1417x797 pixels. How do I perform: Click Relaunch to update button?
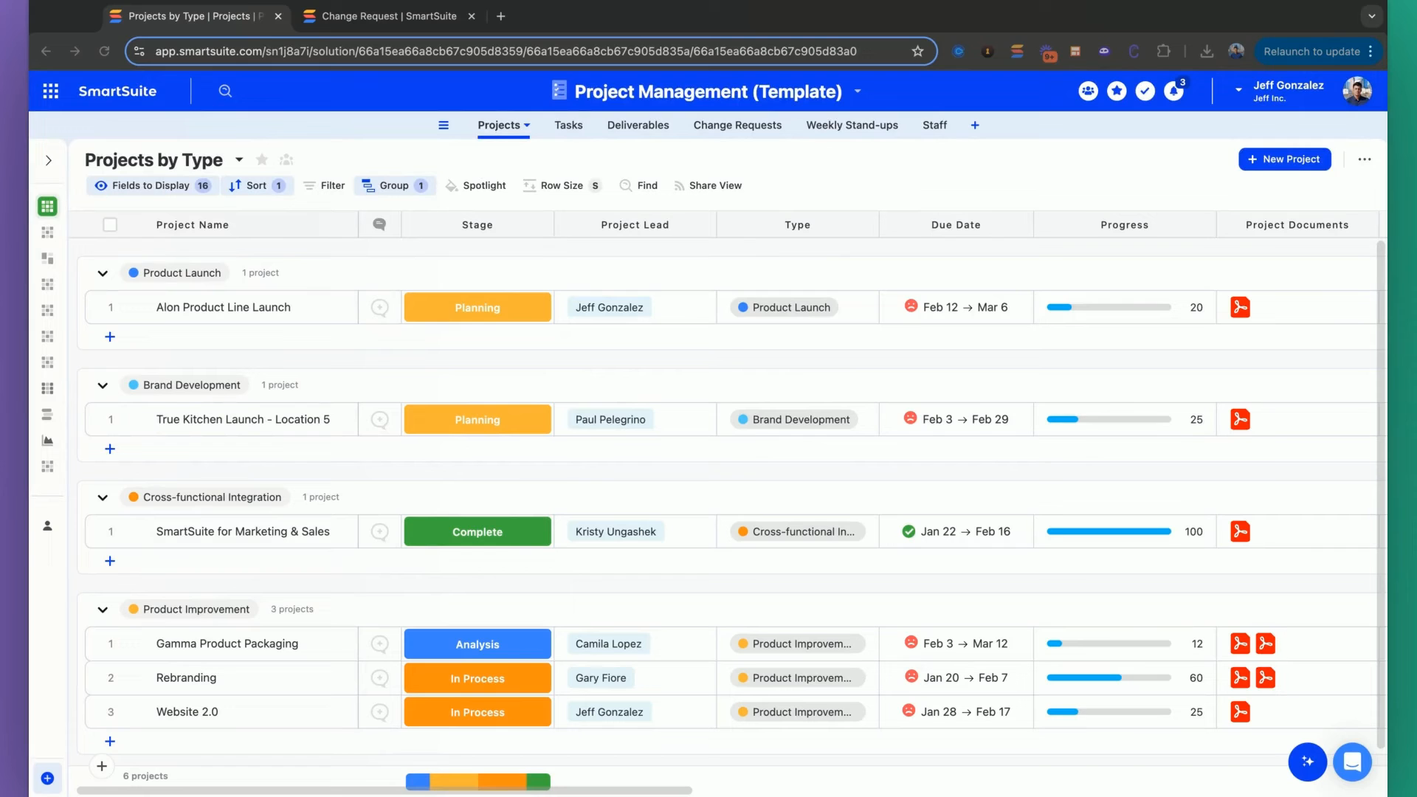[1317, 52]
